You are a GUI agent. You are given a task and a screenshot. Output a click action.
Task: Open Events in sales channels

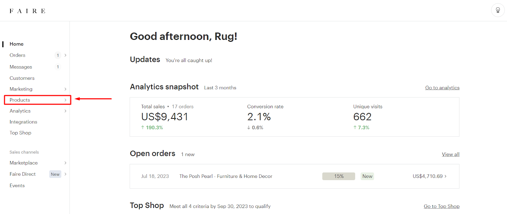[x=17, y=186]
